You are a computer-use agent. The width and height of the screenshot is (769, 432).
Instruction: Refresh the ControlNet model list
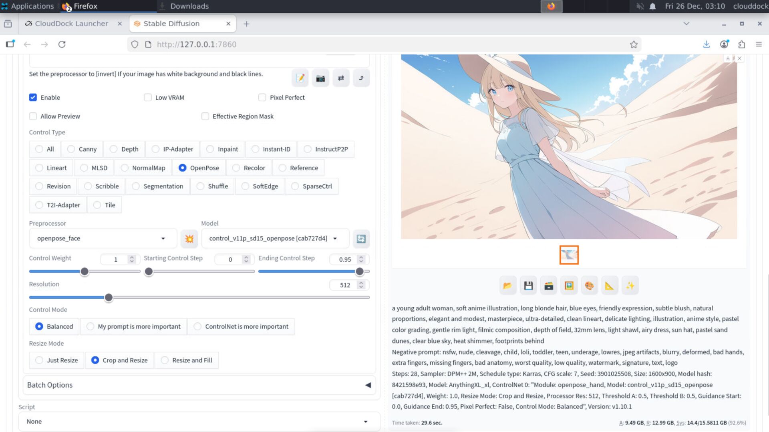(361, 239)
